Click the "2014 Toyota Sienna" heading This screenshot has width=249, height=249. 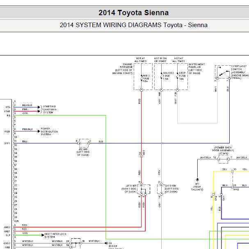point(134,13)
